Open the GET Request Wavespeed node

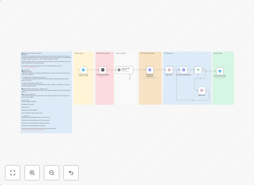click(x=183, y=70)
